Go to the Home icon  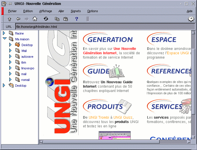tap(35, 19)
